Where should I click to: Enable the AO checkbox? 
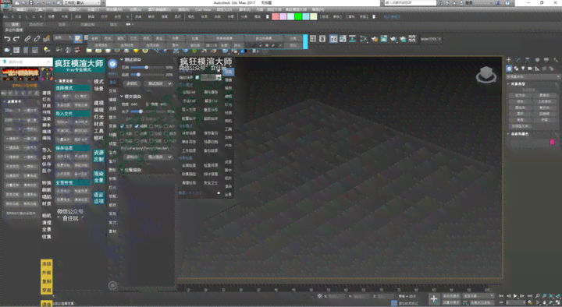point(166,126)
